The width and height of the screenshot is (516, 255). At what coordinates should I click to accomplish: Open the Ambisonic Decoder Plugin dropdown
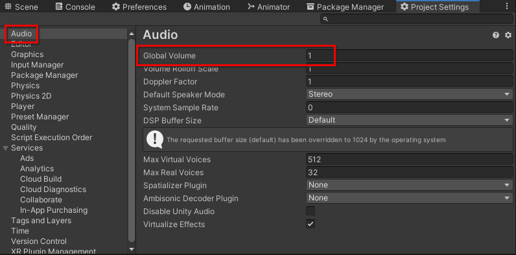409,198
